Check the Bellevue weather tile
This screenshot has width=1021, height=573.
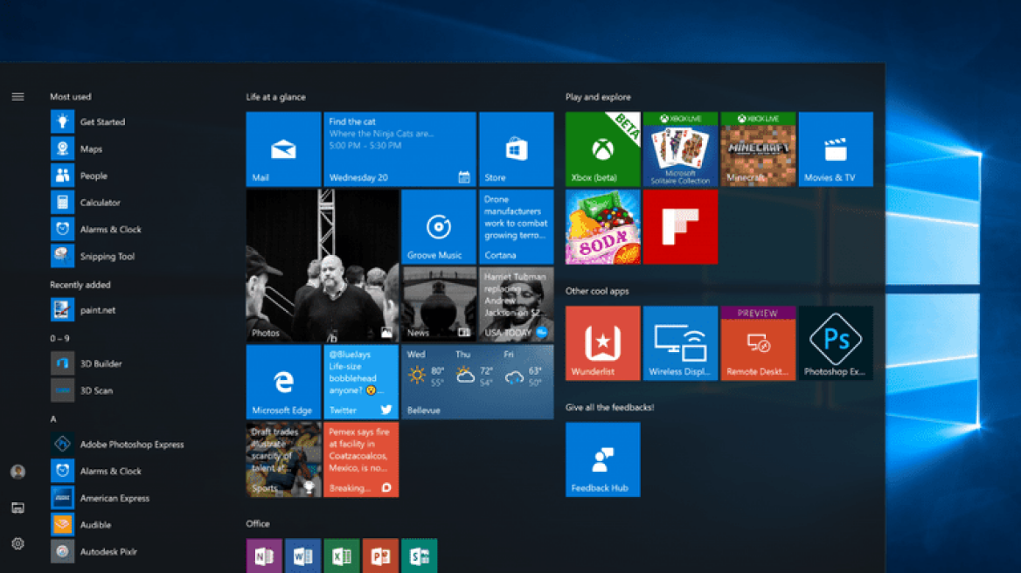coord(476,382)
